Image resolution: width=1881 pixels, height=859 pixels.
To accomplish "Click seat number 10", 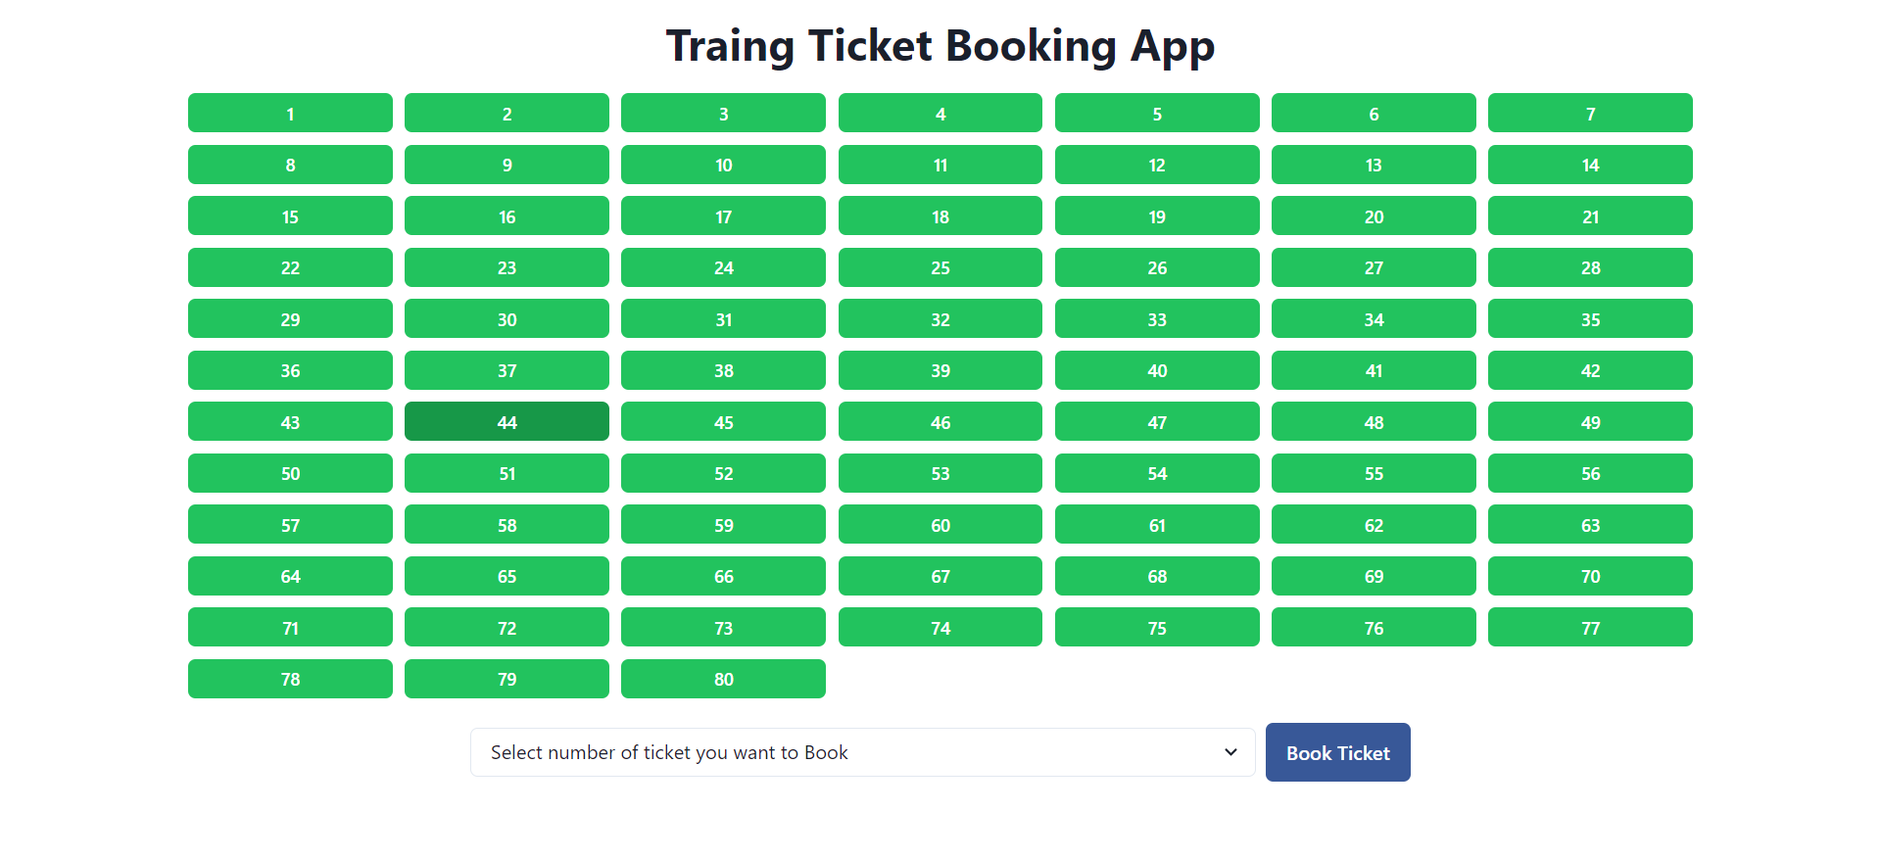I will tap(723, 165).
